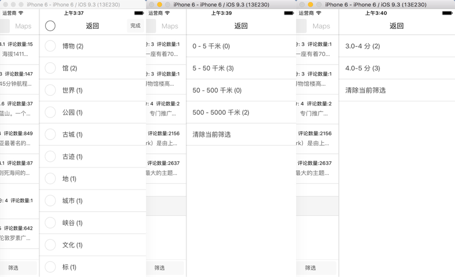This screenshot has width=455, height=277.
Task: Tap 筛选 at bottom of rightmost simulator
Action: click(x=310, y=268)
